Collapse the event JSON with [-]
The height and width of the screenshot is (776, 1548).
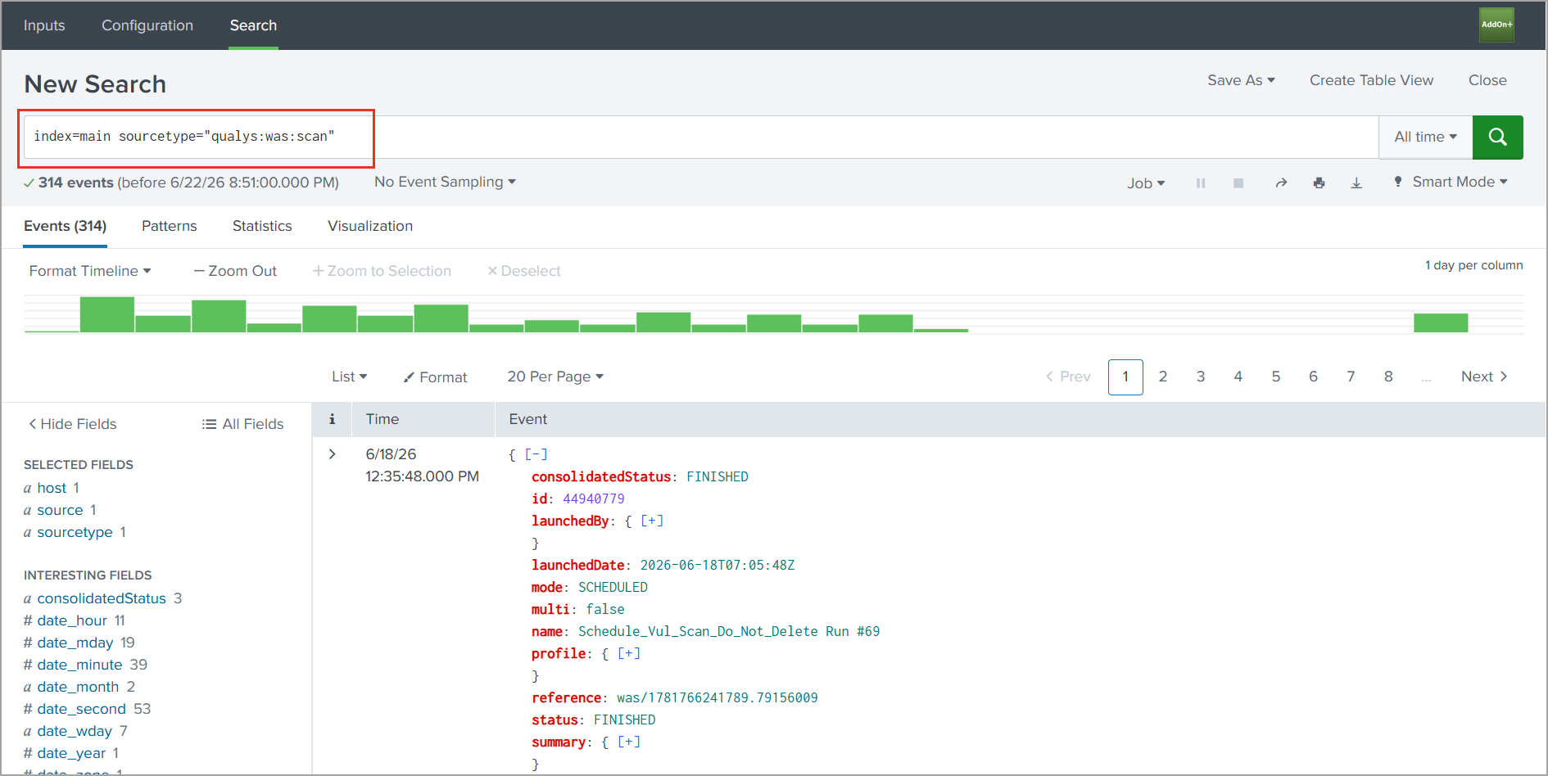pyautogui.click(x=536, y=454)
